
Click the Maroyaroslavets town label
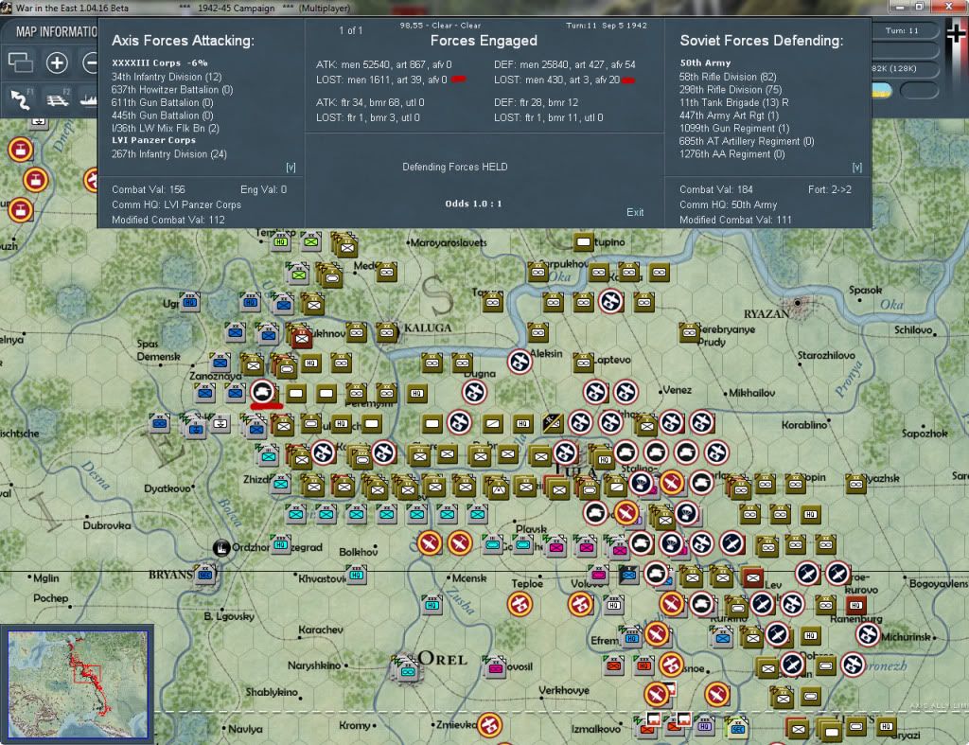448,243
